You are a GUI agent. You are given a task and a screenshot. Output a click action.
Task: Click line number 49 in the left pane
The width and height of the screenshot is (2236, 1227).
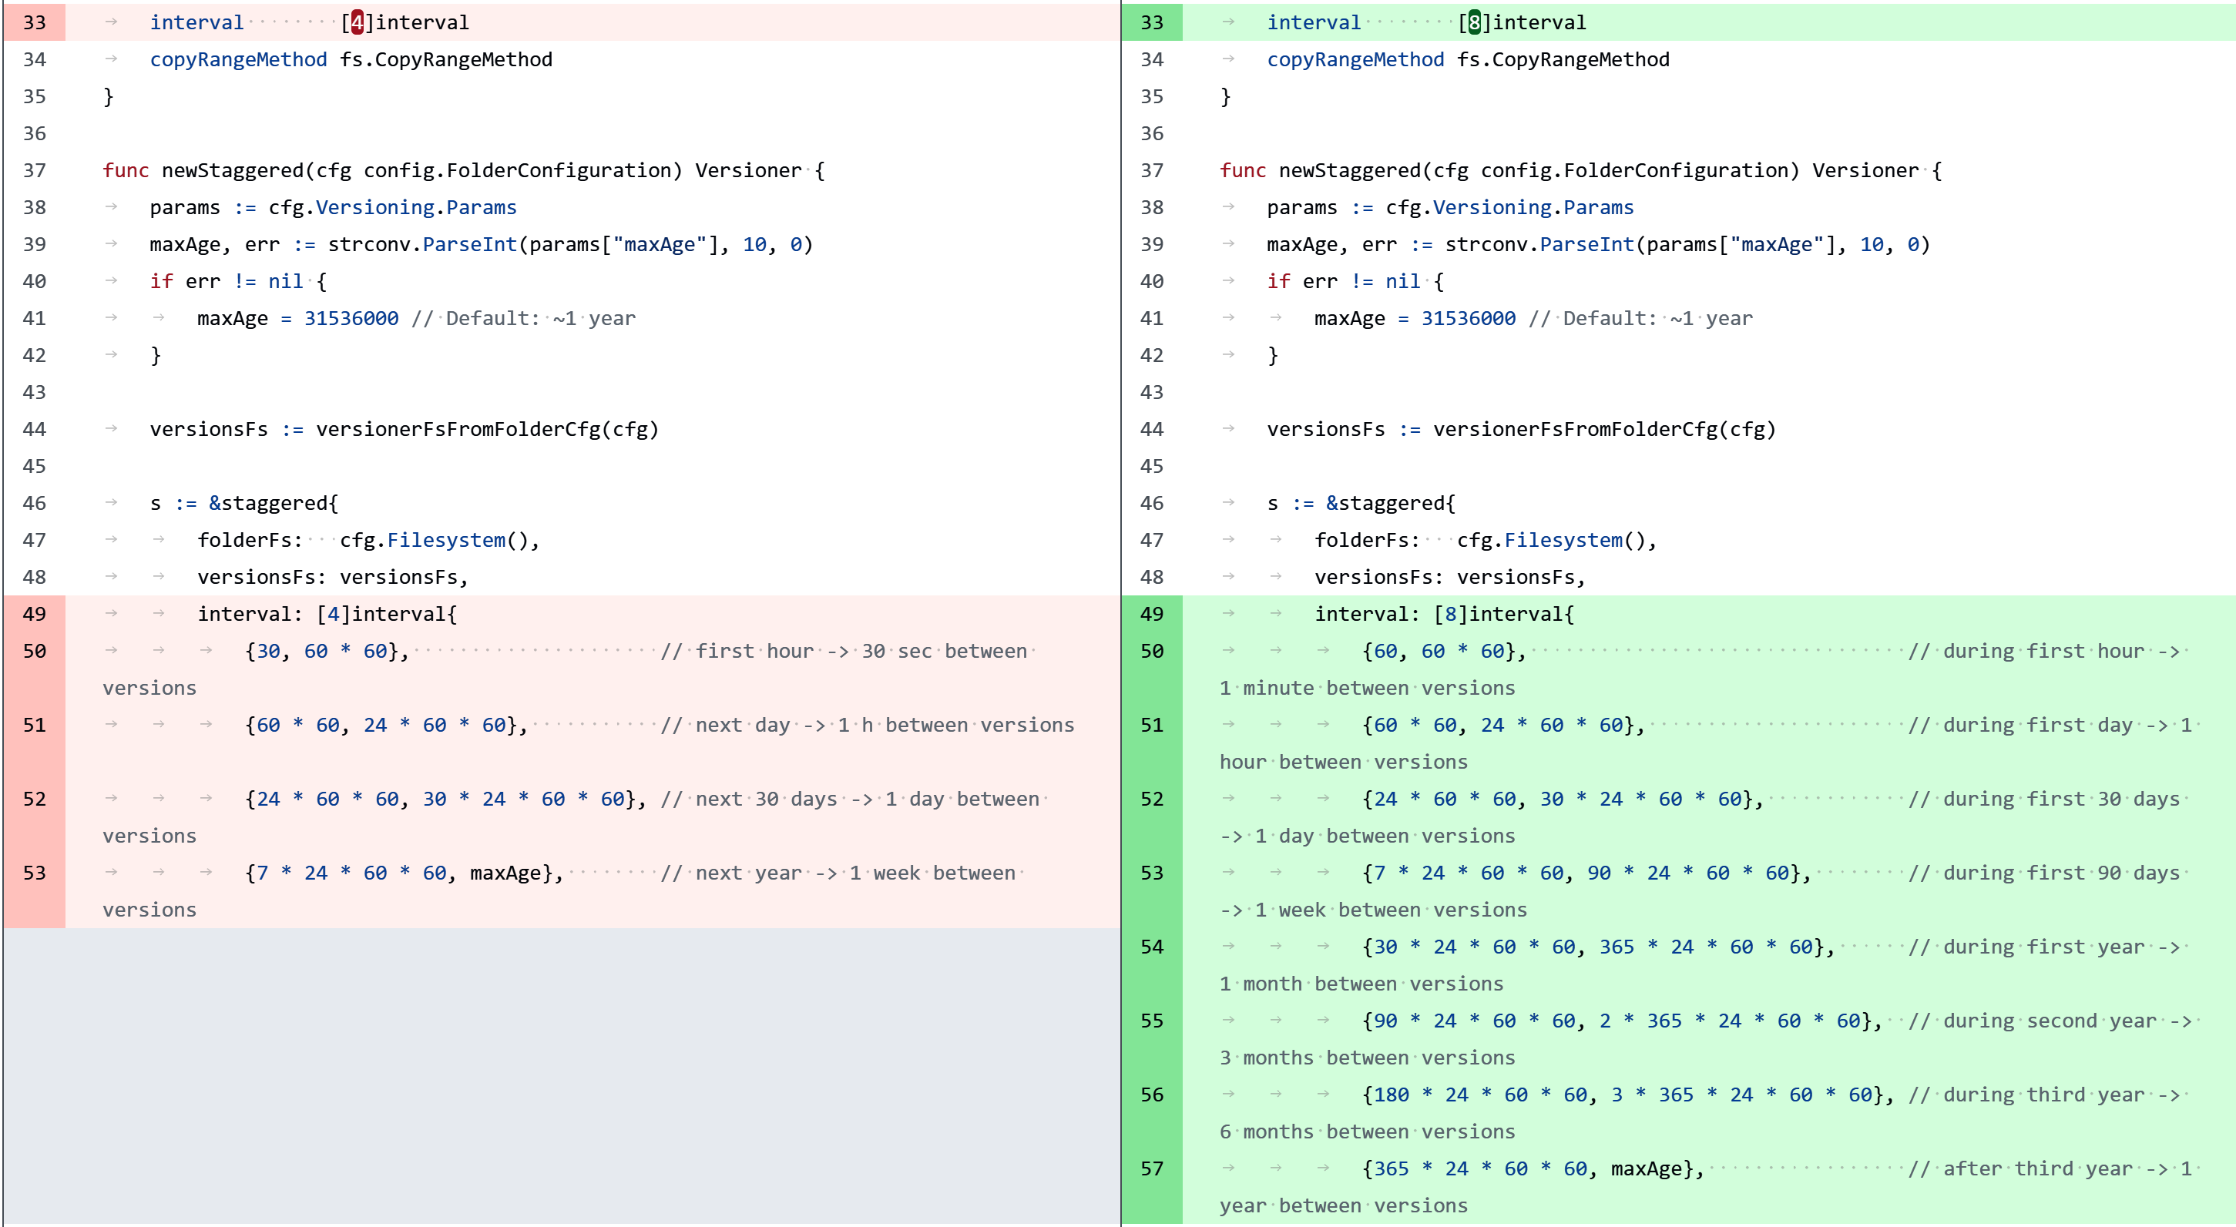pyautogui.click(x=35, y=615)
